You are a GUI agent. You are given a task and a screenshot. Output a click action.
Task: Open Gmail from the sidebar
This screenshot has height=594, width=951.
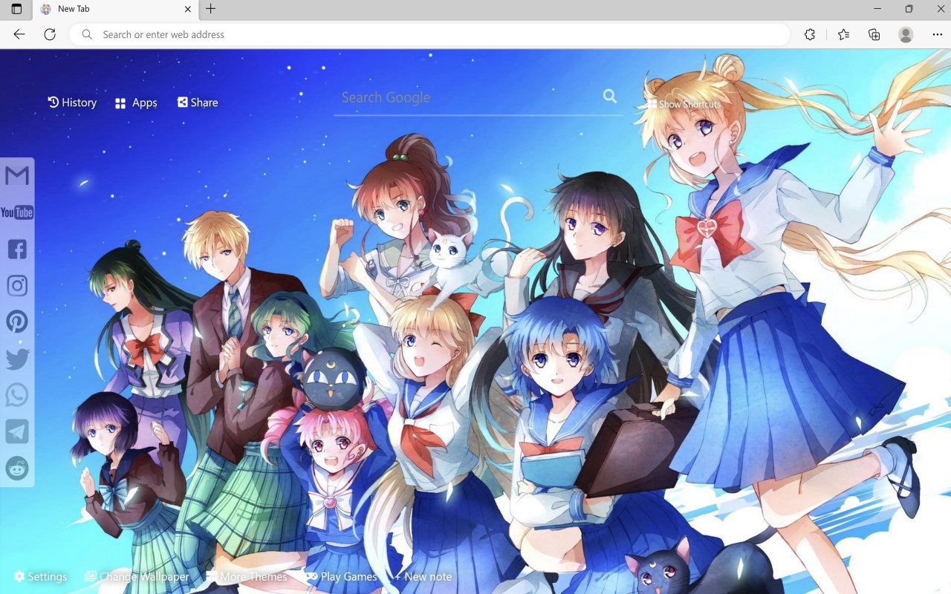point(17,176)
